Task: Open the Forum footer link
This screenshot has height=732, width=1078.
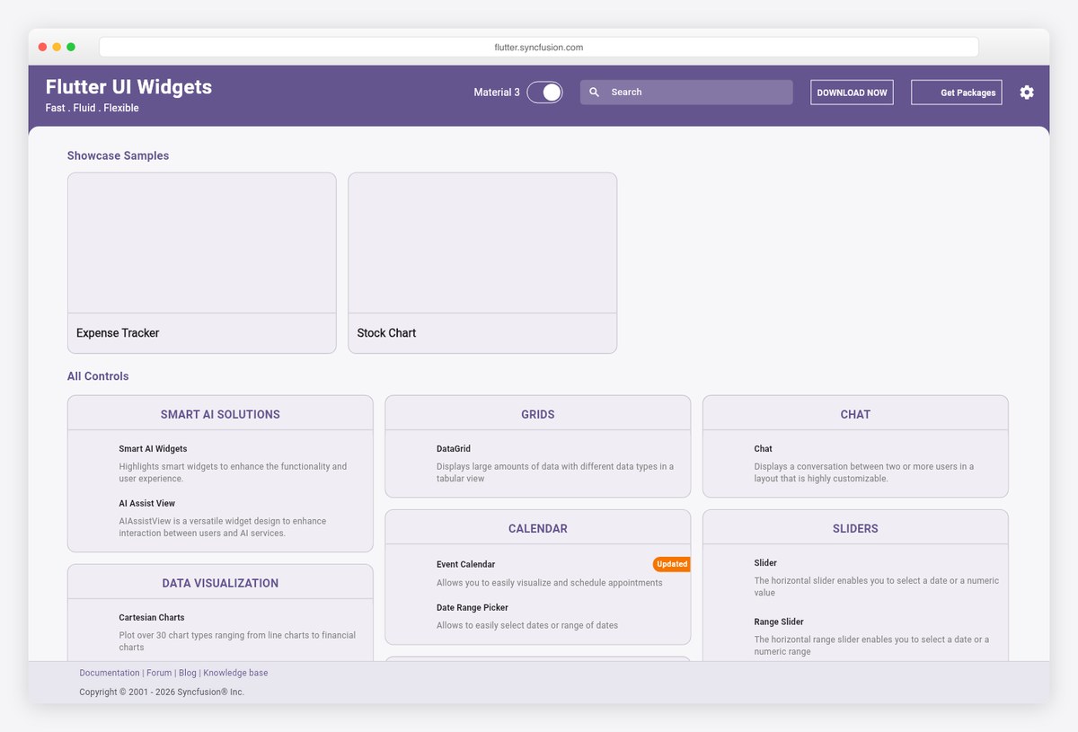Action: click(x=159, y=673)
